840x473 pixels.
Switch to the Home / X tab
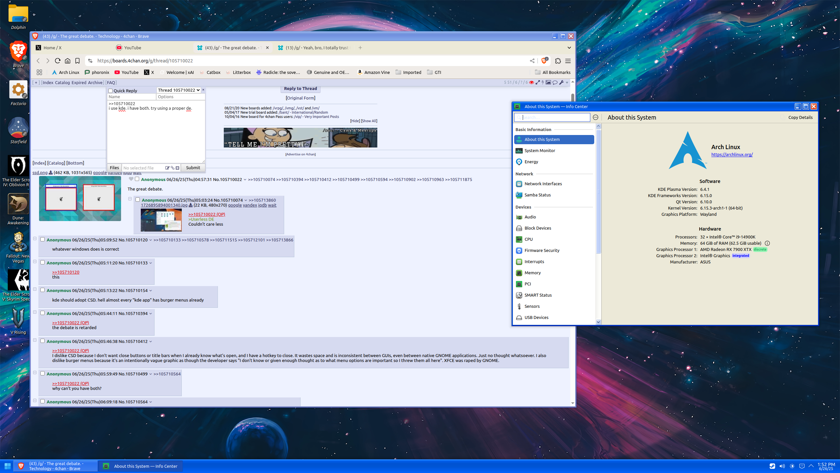click(x=72, y=48)
